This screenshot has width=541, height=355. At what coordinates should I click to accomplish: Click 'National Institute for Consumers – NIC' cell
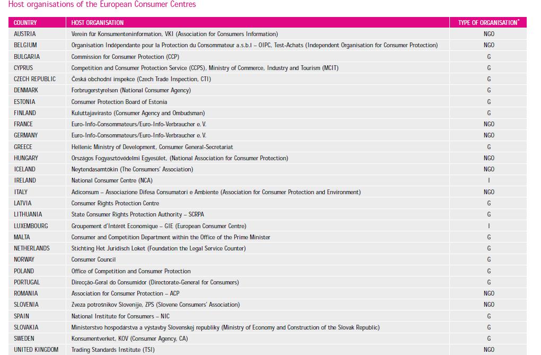pos(258,316)
